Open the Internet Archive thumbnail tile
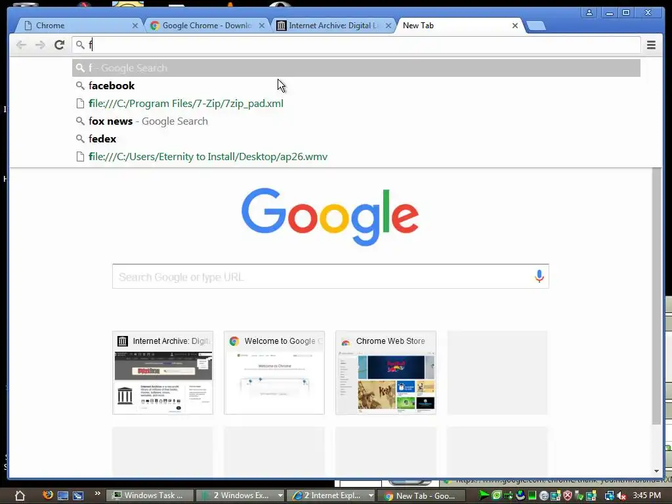The image size is (672, 504). tap(163, 373)
